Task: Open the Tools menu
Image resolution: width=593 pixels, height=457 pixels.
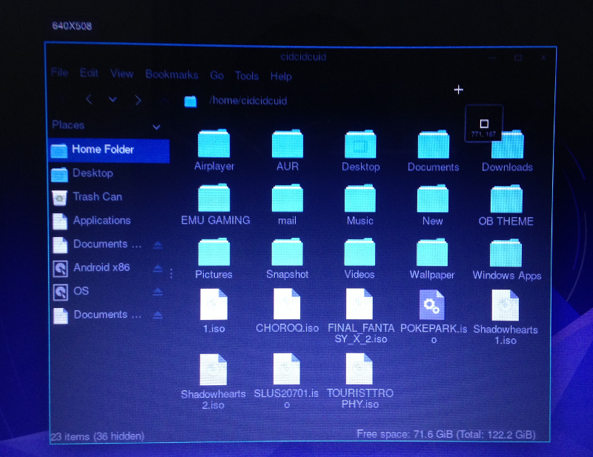Action: (247, 76)
